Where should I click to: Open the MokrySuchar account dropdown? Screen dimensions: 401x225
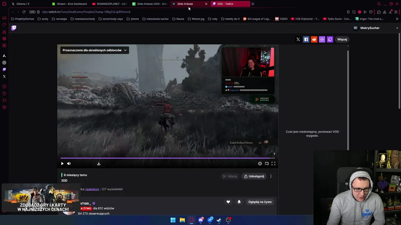(x=376, y=28)
